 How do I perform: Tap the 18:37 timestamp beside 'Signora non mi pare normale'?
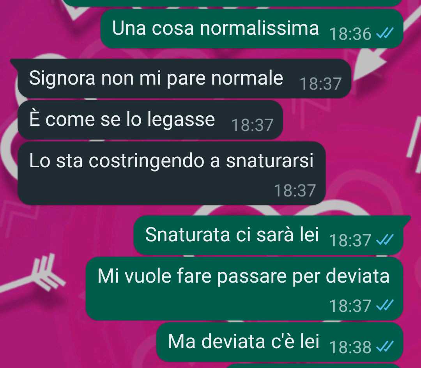click(x=320, y=83)
